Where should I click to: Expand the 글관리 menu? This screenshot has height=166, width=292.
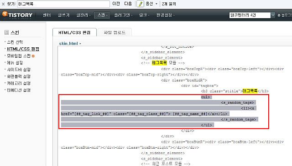83,15
